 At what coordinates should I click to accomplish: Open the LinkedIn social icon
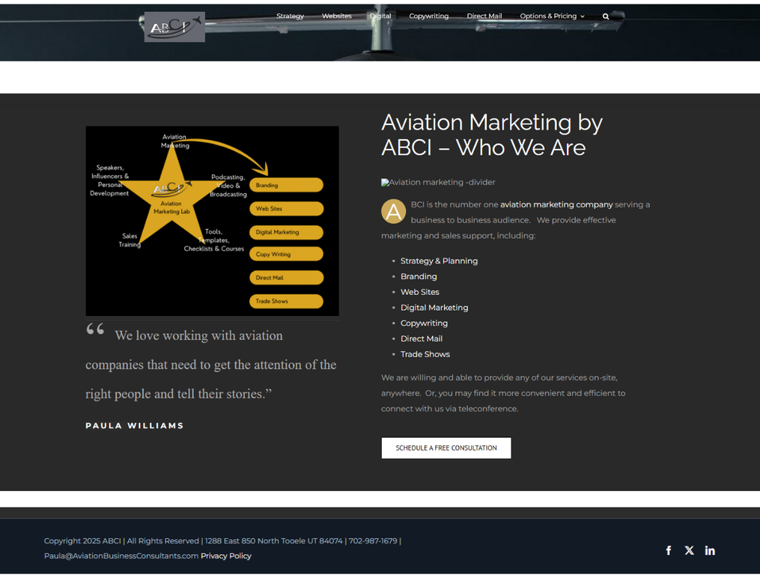[x=710, y=550]
